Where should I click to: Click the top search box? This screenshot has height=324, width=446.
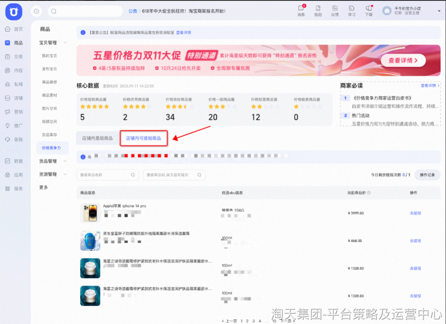pos(85,11)
